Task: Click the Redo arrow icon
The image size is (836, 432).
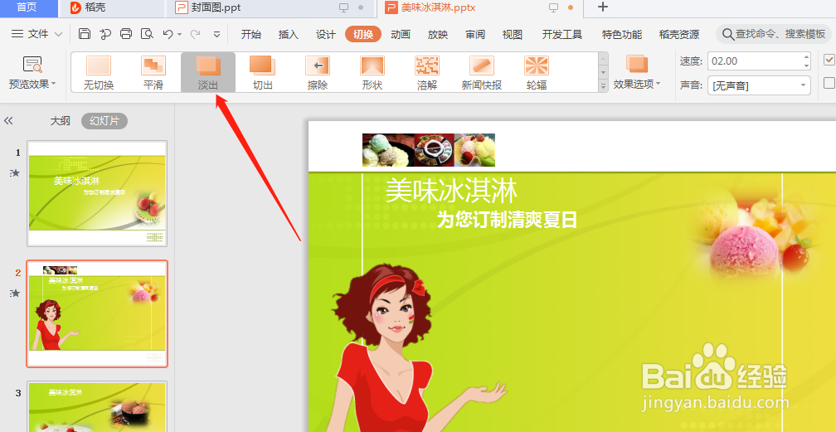Action: 196,34
